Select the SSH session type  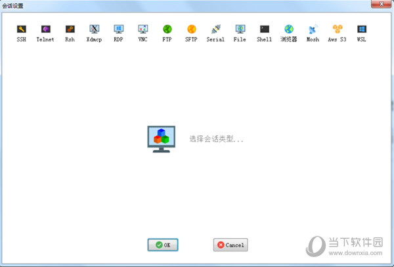click(x=22, y=34)
